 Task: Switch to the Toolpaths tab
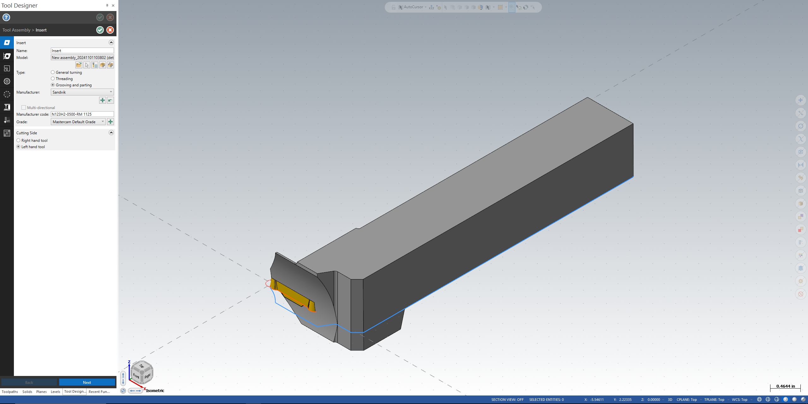pyautogui.click(x=10, y=392)
